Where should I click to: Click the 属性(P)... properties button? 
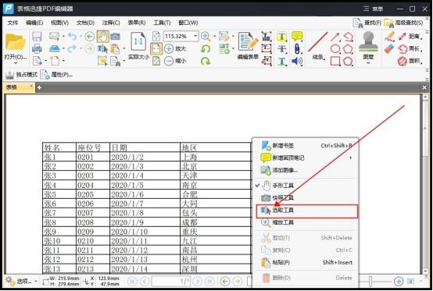coord(56,74)
